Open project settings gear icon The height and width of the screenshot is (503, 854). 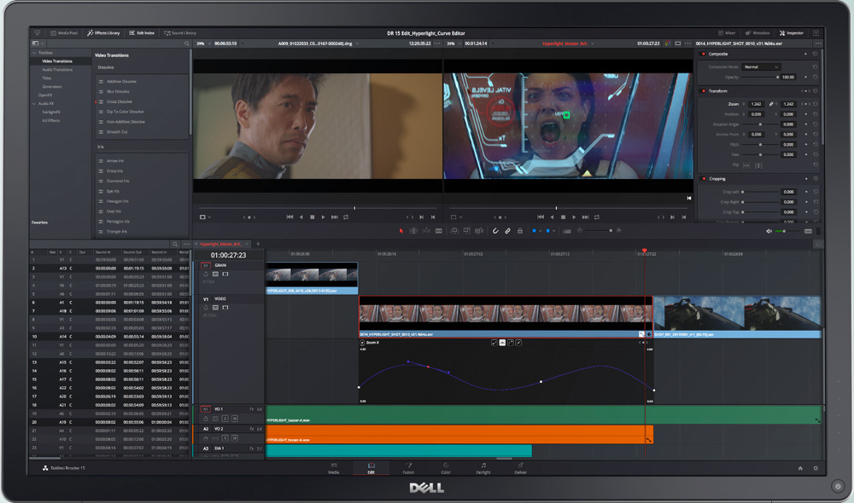(x=816, y=468)
